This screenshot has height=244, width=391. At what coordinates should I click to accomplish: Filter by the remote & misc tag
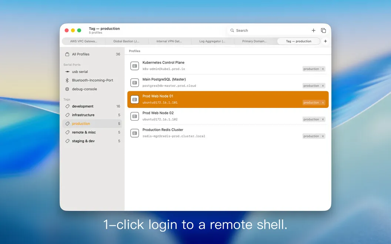pyautogui.click(x=92, y=132)
